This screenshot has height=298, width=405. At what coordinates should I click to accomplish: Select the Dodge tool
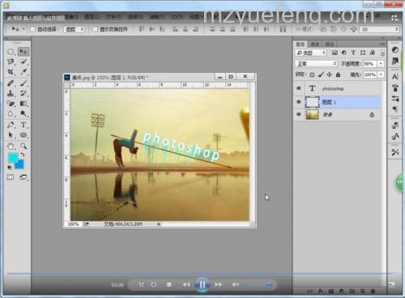pos(23,113)
